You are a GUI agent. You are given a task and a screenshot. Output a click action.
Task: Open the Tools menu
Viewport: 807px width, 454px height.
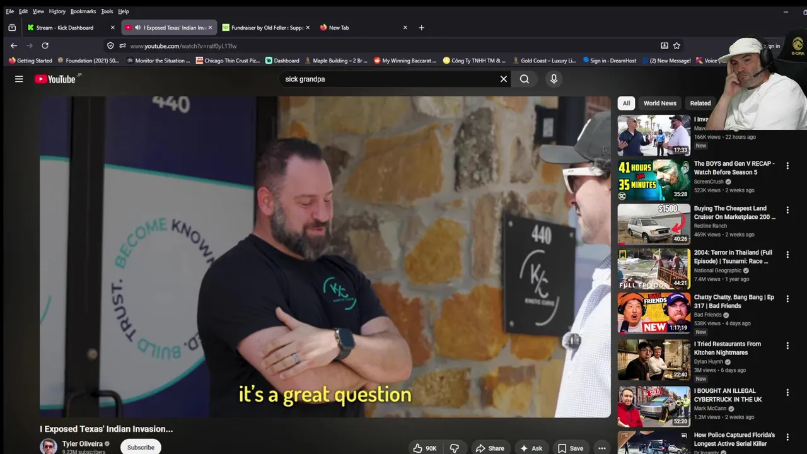[107, 11]
